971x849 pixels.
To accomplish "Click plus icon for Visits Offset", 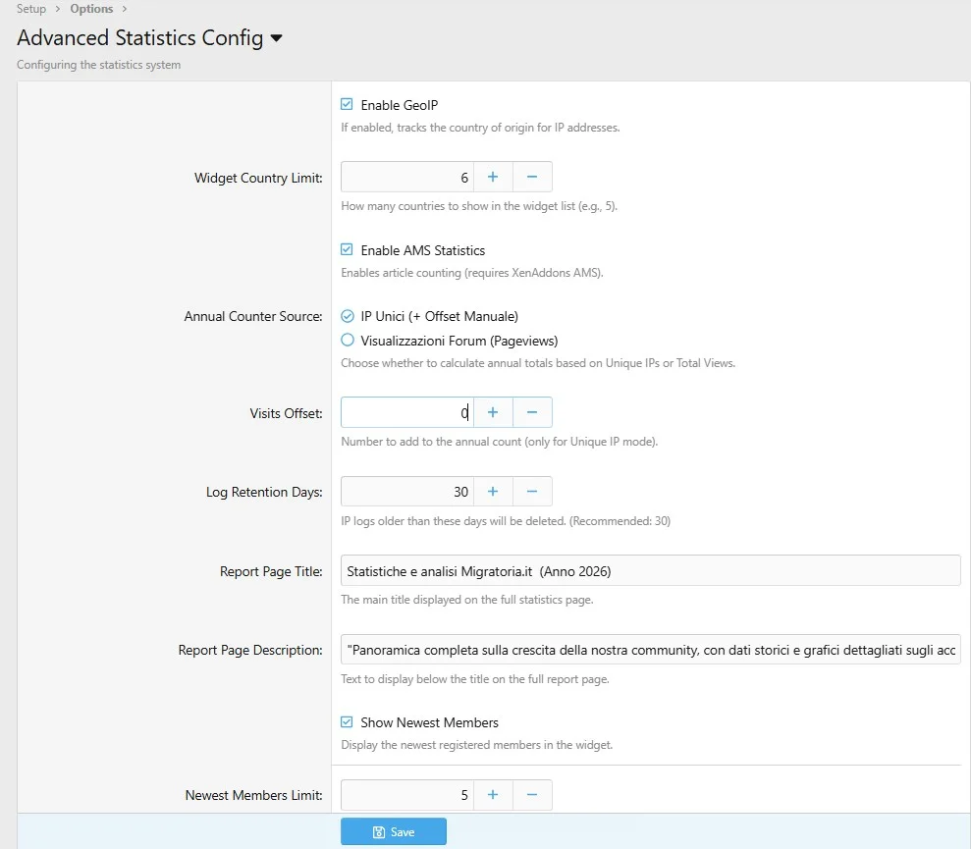I will [493, 412].
